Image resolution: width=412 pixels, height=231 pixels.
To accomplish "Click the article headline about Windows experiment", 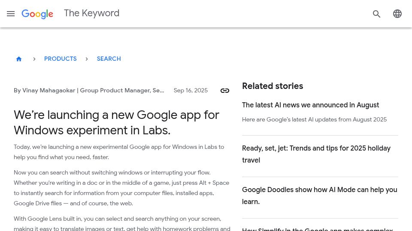I will click(116, 123).
